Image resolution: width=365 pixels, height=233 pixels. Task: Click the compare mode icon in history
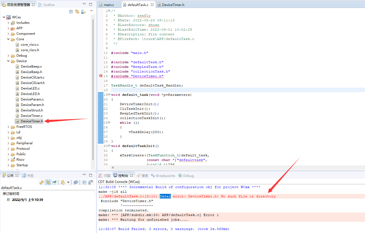[90, 182]
